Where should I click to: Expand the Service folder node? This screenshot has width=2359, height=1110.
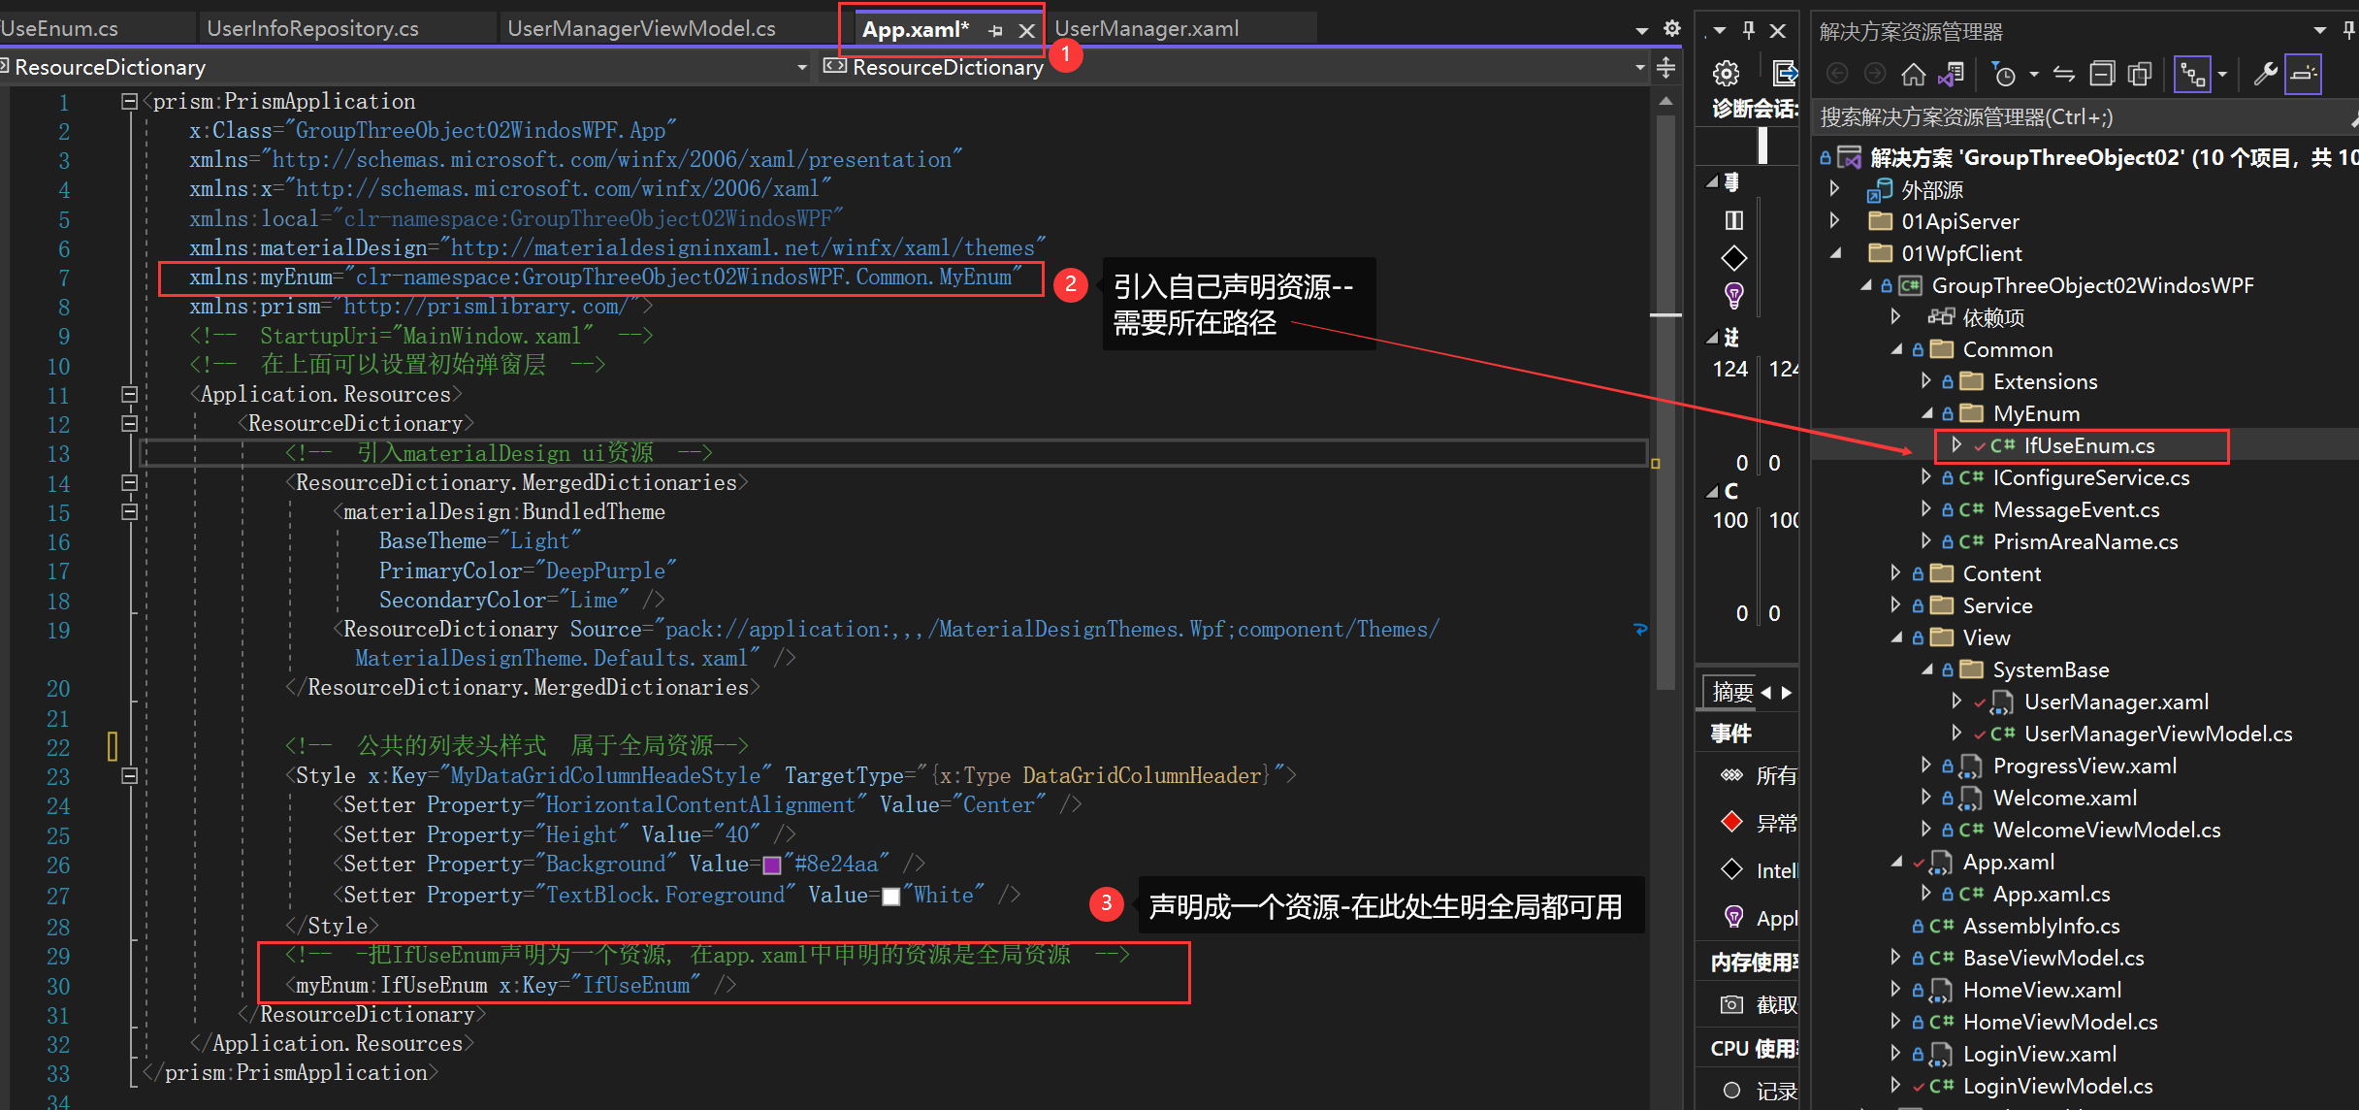[x=1895, y=605]
